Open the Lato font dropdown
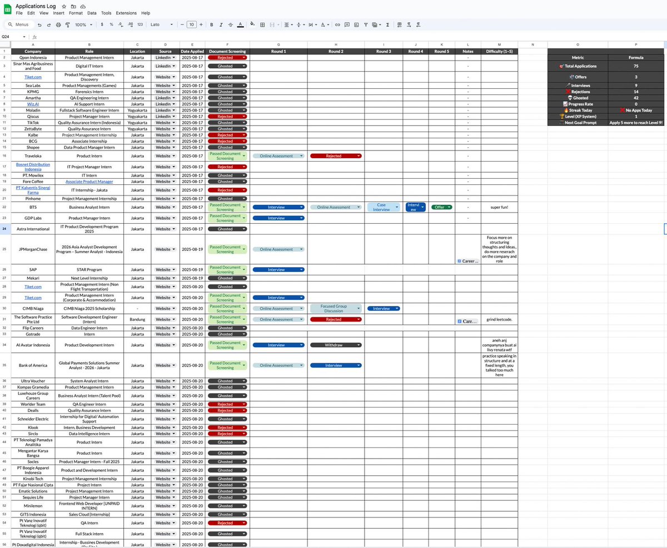Screen dimensions: 667x548 [162, 25]
